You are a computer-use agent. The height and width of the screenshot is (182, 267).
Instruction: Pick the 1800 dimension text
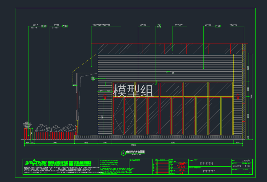click(86, 142)
